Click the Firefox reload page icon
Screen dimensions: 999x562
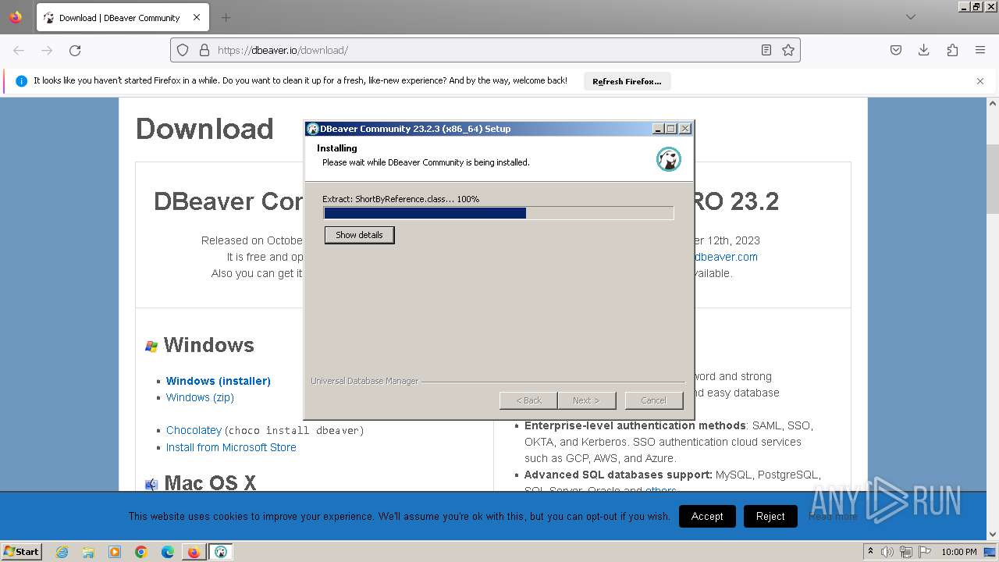click(x=75, y=50)
